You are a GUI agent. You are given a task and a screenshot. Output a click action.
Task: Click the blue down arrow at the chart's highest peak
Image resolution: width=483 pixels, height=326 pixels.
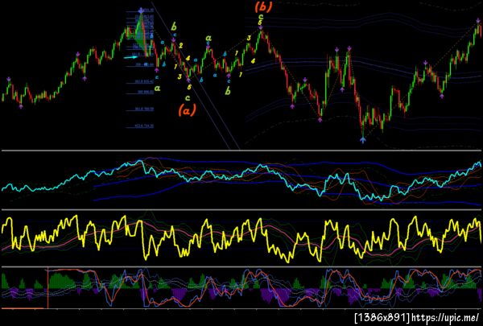(141, 10)
